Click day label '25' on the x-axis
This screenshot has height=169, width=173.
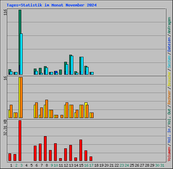pyautogui.click(x=132, y=165)
